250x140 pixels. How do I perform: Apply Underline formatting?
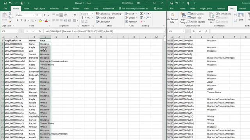pyautogui.click(x=25, y=20)
